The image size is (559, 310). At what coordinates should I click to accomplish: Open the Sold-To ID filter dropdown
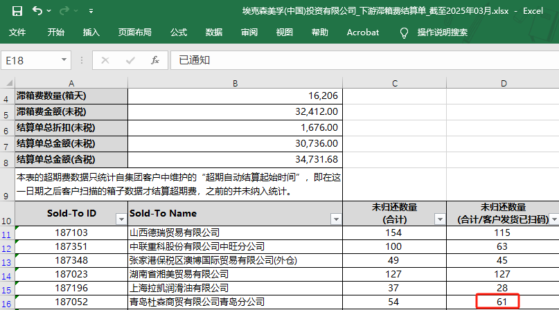coord(122,219)
